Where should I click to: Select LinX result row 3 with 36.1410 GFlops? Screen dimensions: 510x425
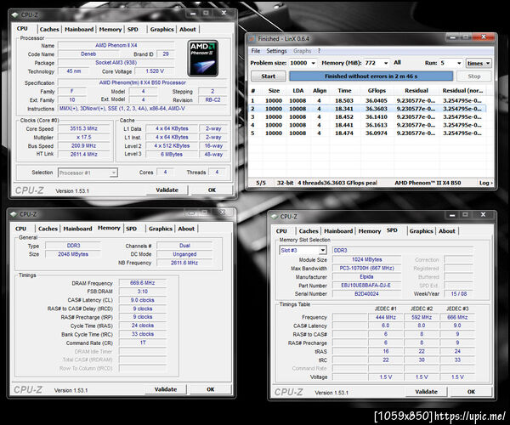[x=367, y=117]
